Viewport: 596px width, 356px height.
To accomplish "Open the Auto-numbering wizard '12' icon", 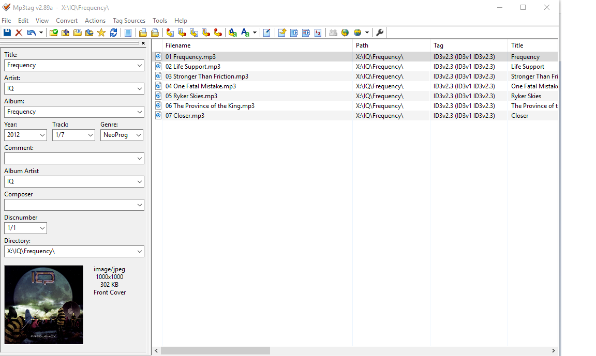I will (x=318, y=33).
